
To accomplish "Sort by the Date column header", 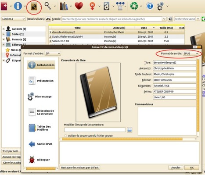I will click(x=145, y=28).
